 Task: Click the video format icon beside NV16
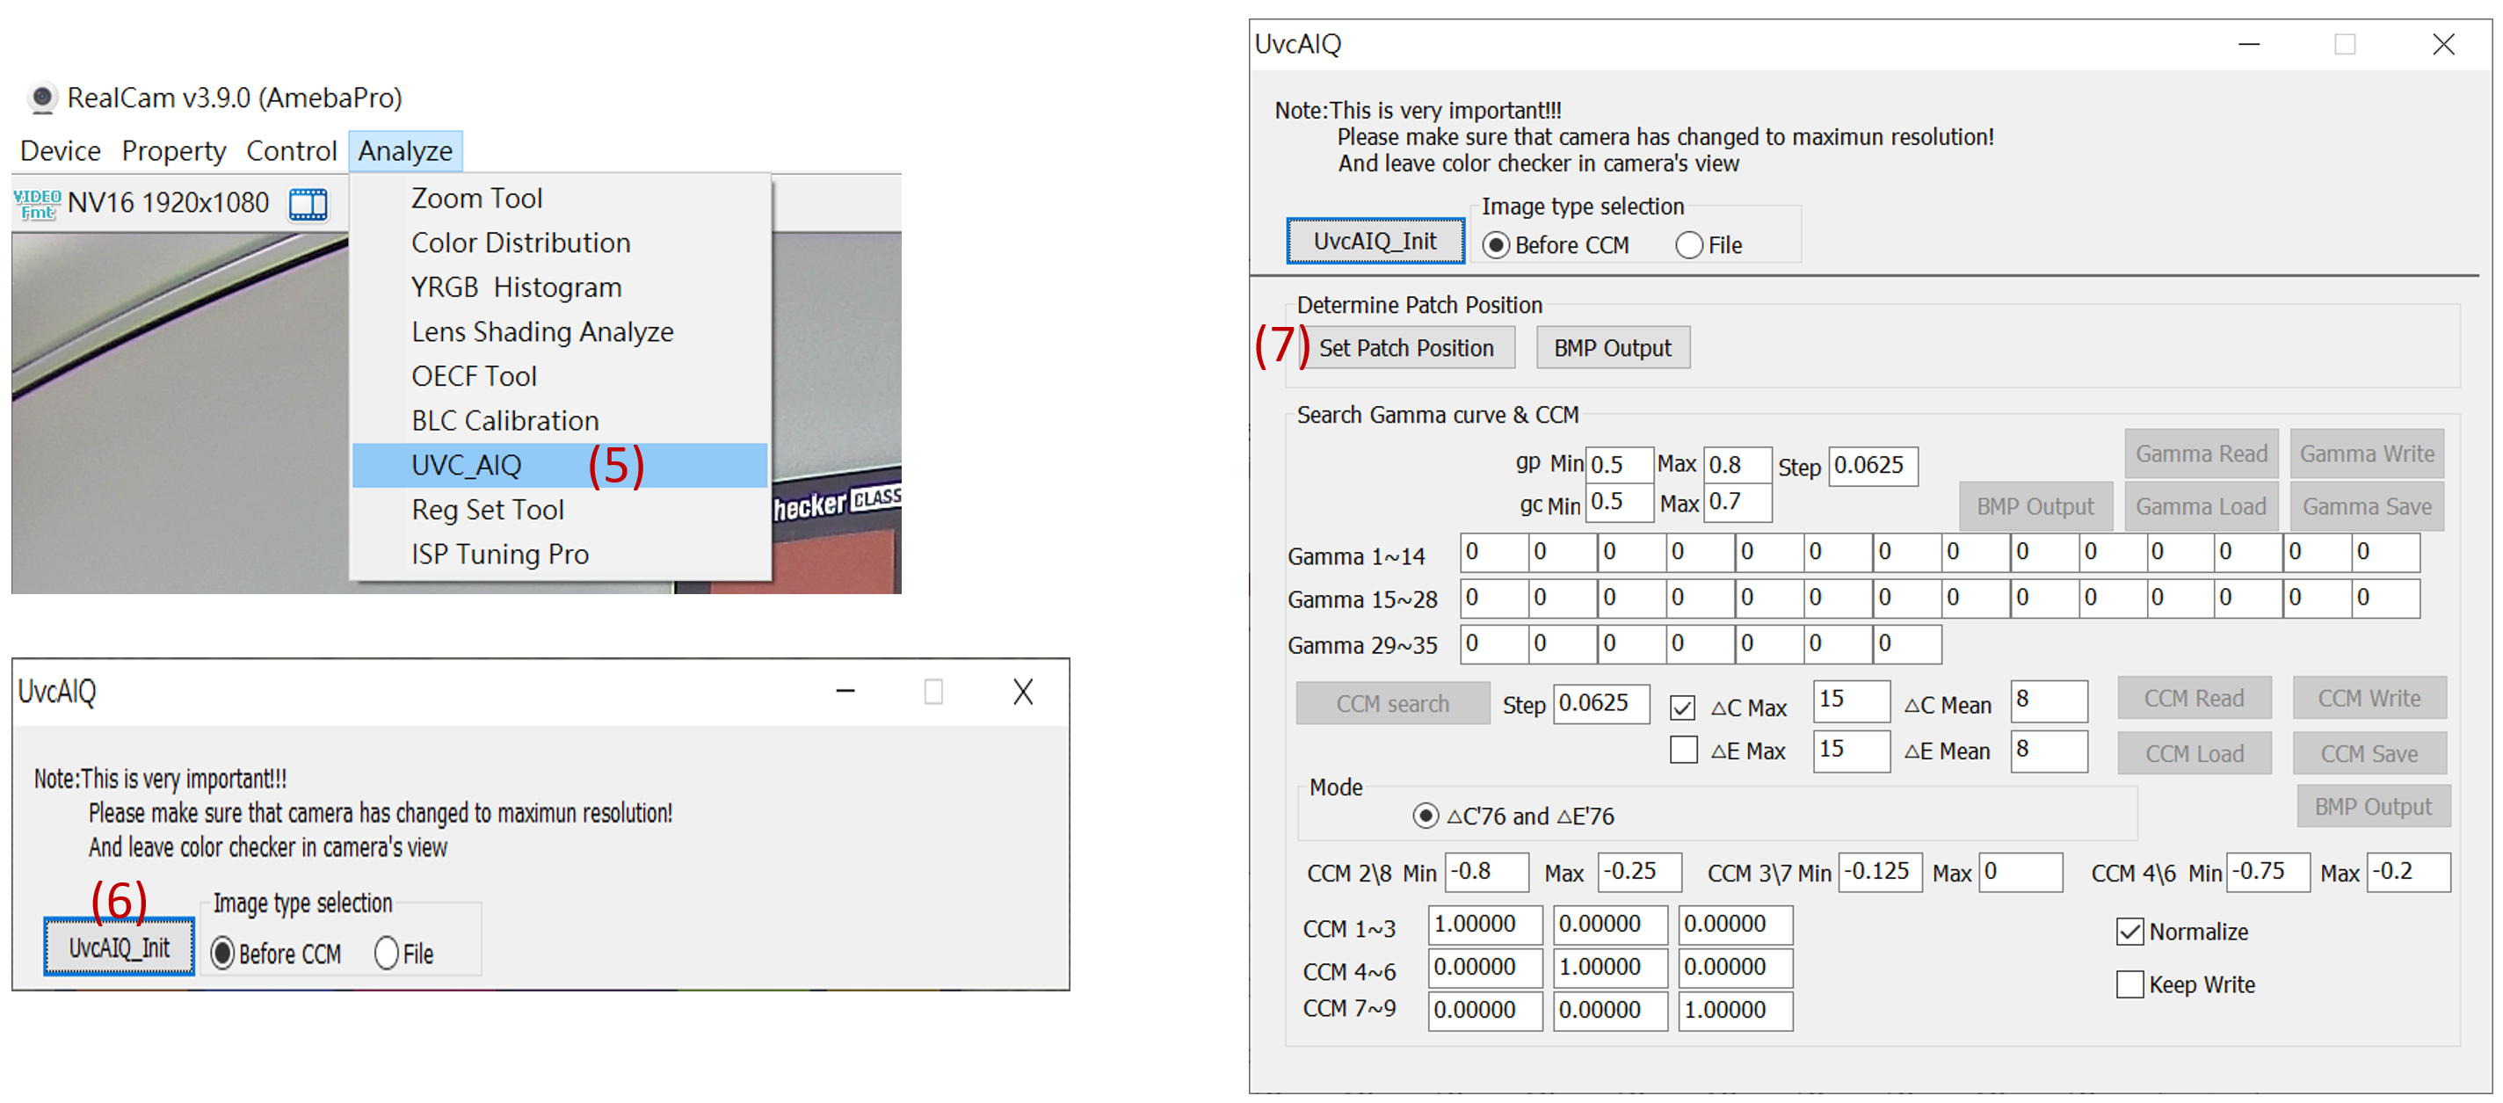pos(37,204)
